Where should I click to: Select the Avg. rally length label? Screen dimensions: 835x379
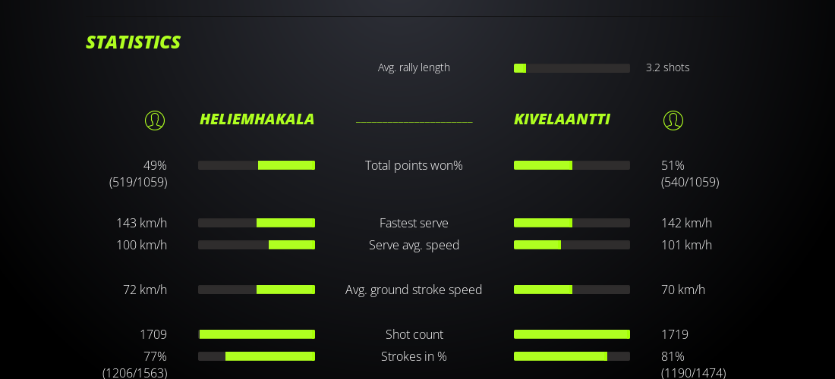tap(414, 67)
